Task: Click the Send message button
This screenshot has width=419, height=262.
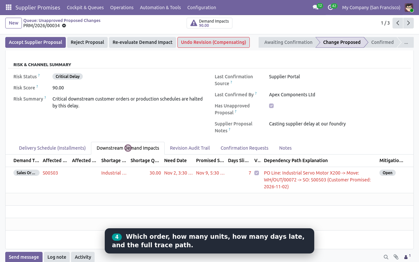Action: pyautogui.click(x=24, y=257)
